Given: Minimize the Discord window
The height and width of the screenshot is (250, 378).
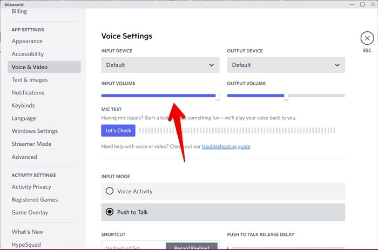Looking at the screenshot, I should tap(352, 4).
